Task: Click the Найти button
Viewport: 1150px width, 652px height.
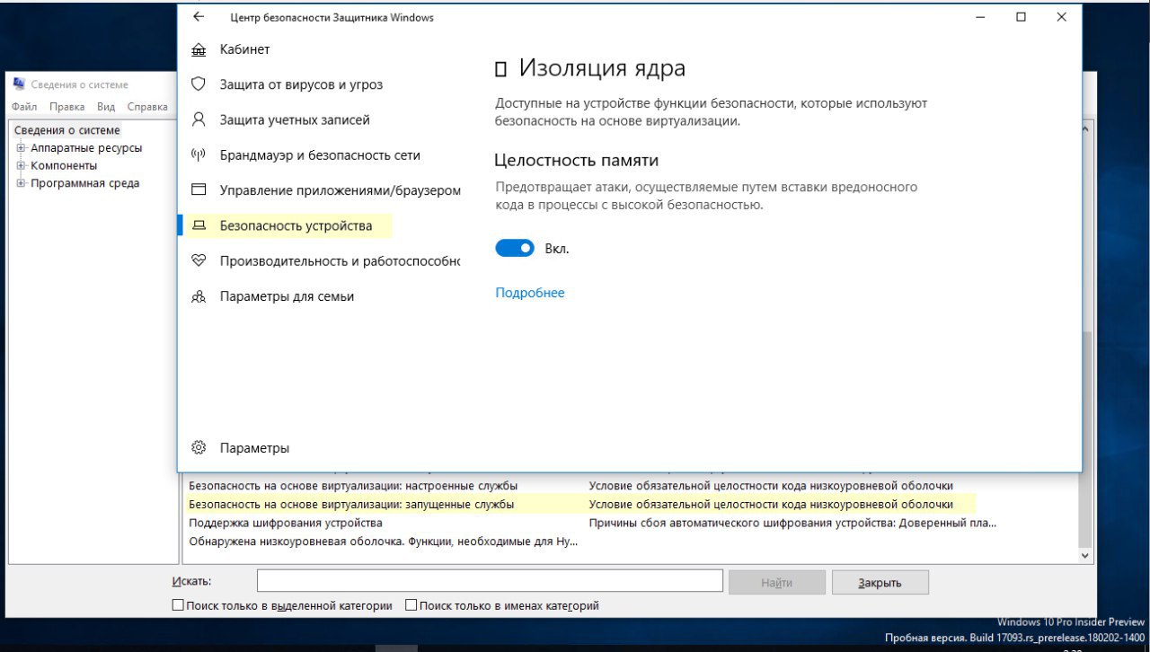Action: [776, 582]
